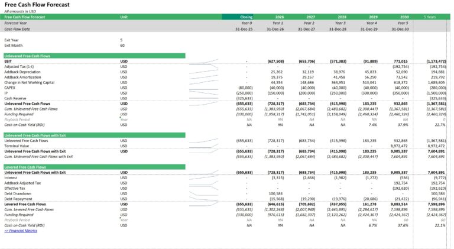
Task: Click EBIT value 771,015 for 2030
Action: click(401, 62)
